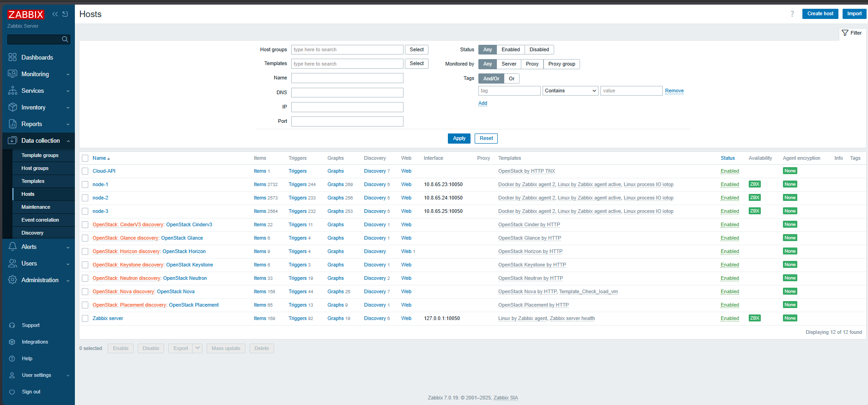Click the Users icon in the sidebar
This screenshot has width=868, height=405.
point(12,263)
